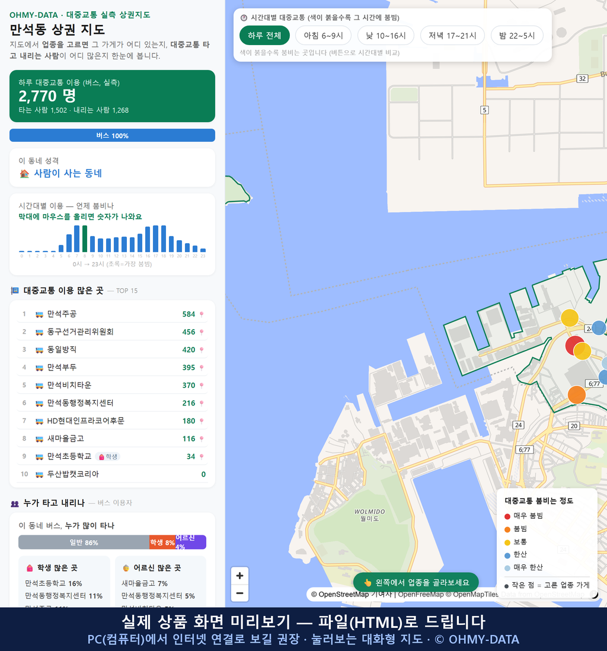The image size is (607, 651).
Task: Select the 만석주공 stop name
Action: click(62, 314)
